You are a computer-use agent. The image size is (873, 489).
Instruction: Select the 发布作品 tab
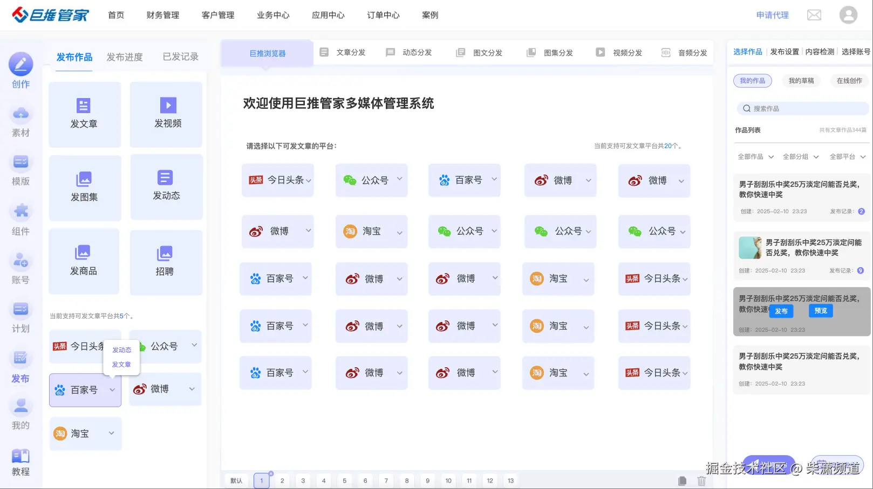74,57
